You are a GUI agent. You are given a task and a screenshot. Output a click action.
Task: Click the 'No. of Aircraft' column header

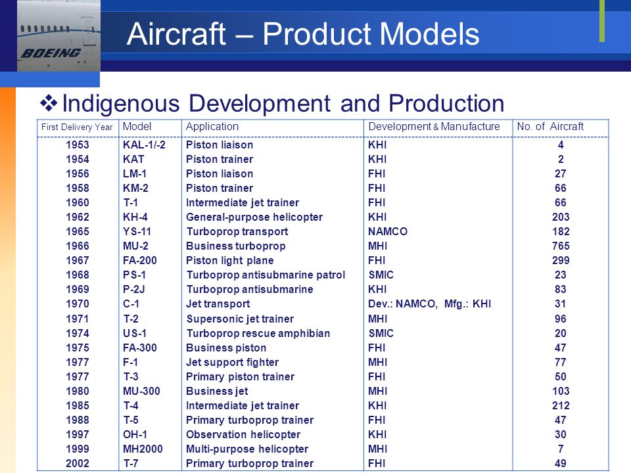tap(550, 127)
